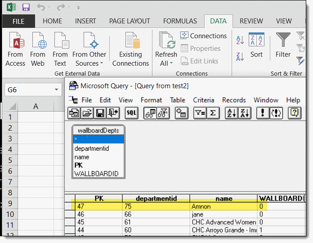Select departmentid field in wallboardDepts table

pos(92,148)
